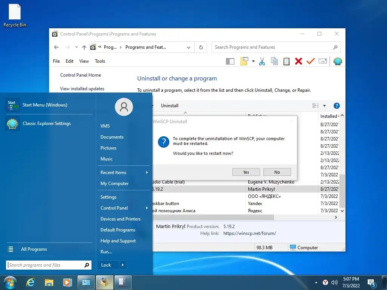
Task: Click the Copy toolbar icon
Action: (274, 61)
